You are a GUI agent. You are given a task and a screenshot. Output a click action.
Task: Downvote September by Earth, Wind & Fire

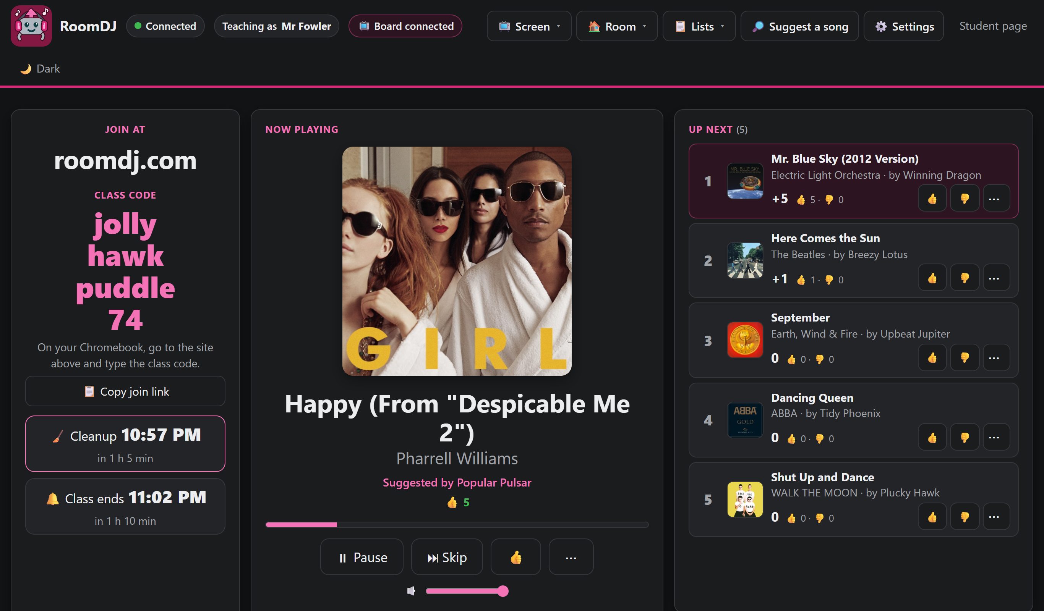tap(965, 358)
